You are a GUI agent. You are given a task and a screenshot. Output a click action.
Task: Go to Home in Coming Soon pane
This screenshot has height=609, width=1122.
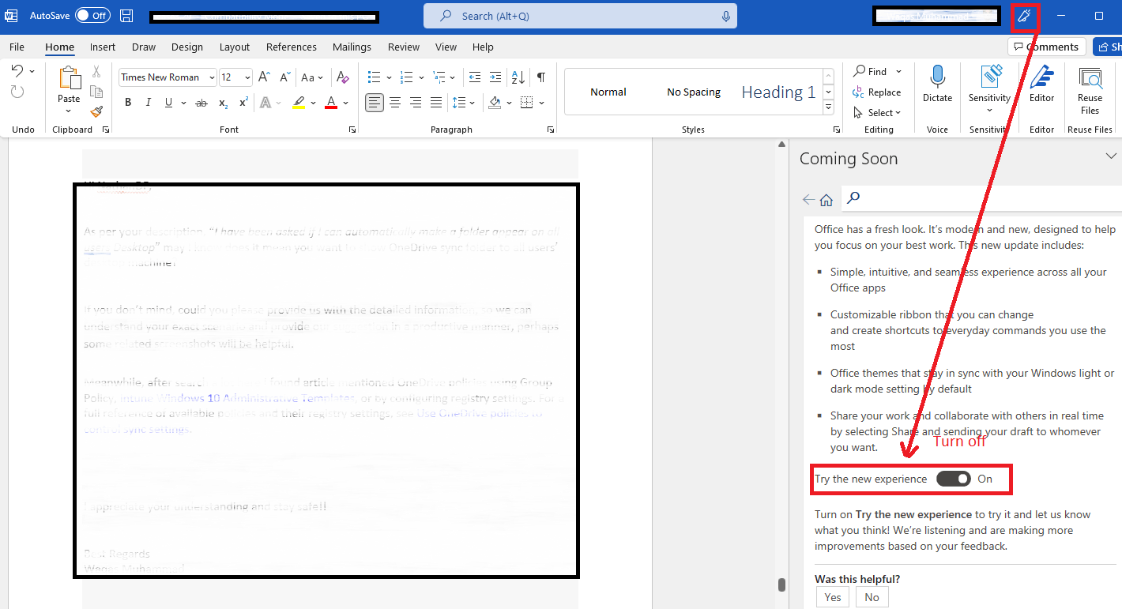coord(826,199)
